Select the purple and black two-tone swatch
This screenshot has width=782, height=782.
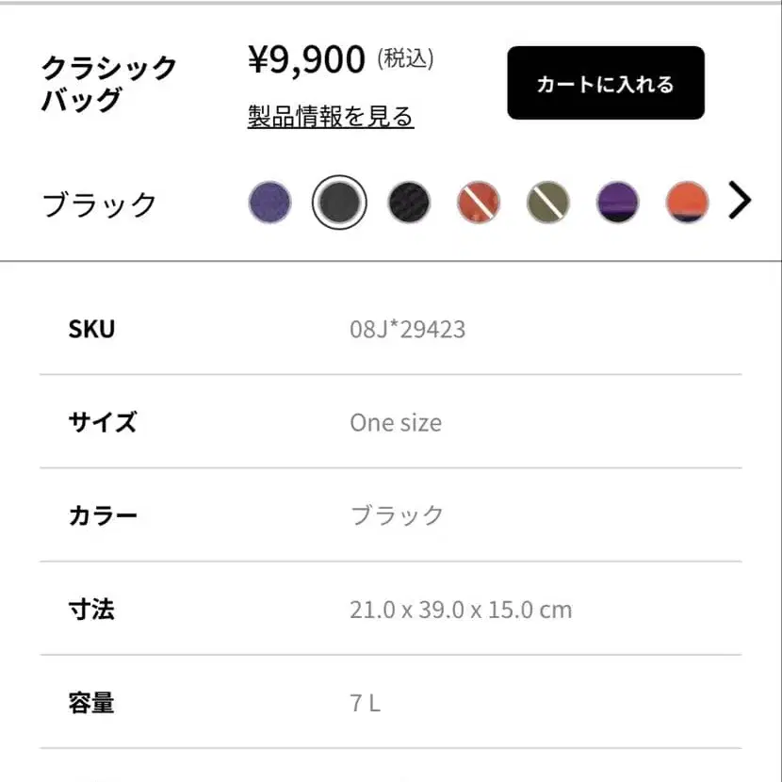click(x=617, y=202)
